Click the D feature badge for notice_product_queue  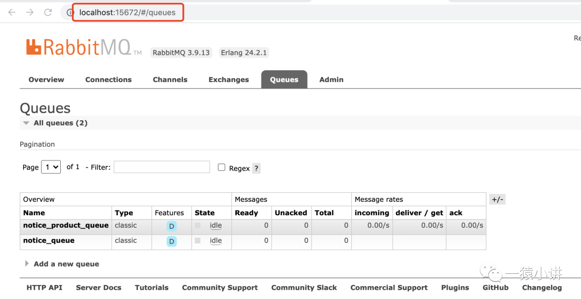(x=172, y=227)
